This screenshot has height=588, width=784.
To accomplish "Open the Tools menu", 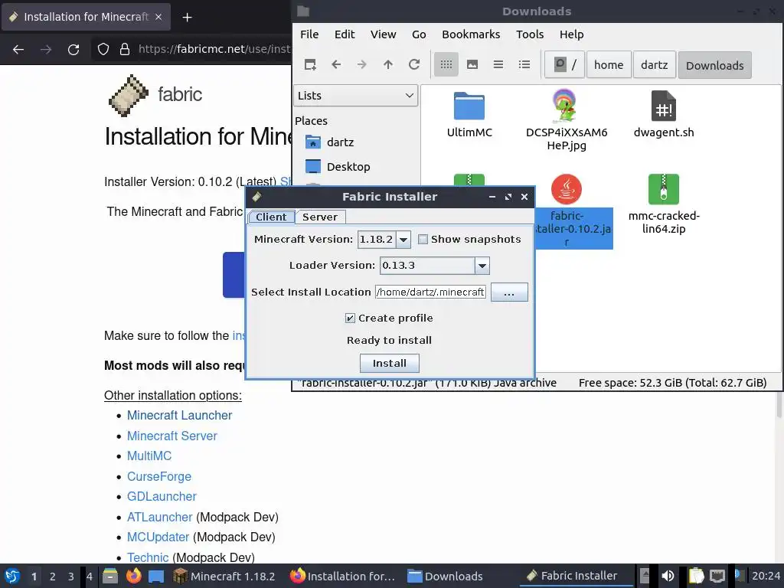I will [x=530, y=34].
